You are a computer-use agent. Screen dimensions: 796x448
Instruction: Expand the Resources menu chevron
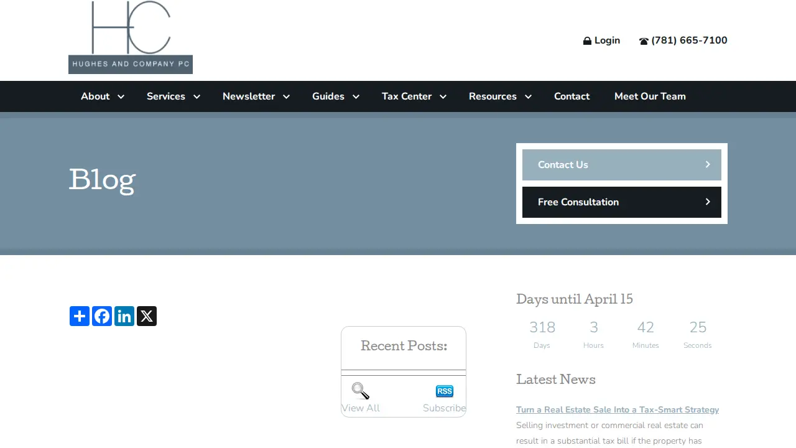(x=528, y=97)
